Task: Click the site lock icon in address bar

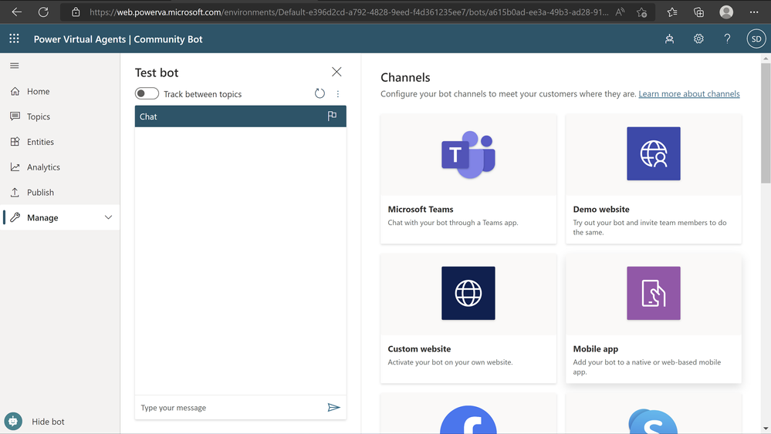Action: (x=76, y=12)
